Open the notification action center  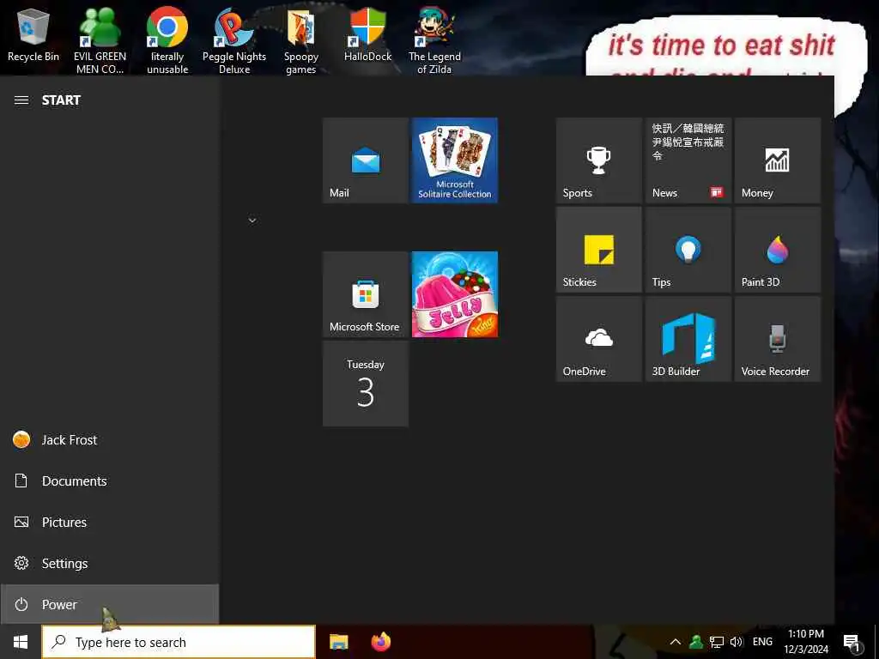852,642
